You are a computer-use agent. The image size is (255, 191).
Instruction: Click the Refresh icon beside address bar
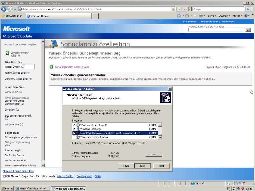[179, 9]
